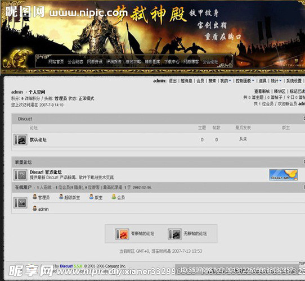305x281 pixels.
Task: Open 网站首页 in the banner navigation
Action: click(56, 62)
